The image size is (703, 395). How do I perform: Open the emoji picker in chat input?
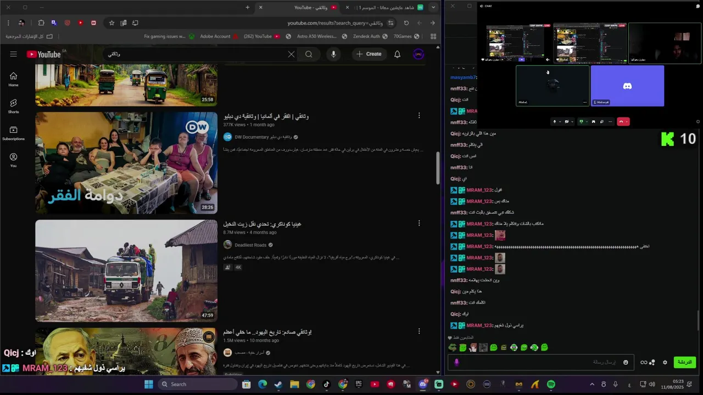tap(626, 362)
